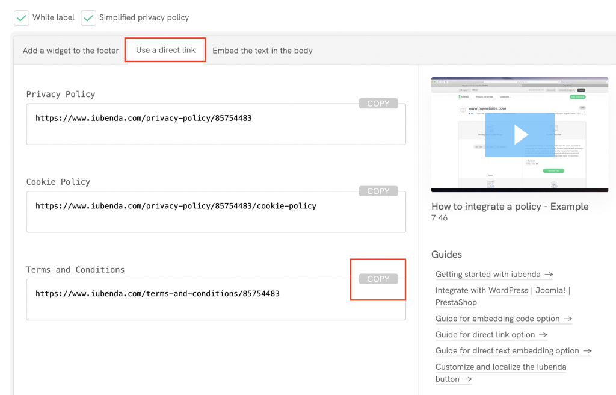616x395 pixels.
Task: Open the 'Embed the text in the body' tab
Action: coord(262,51)
